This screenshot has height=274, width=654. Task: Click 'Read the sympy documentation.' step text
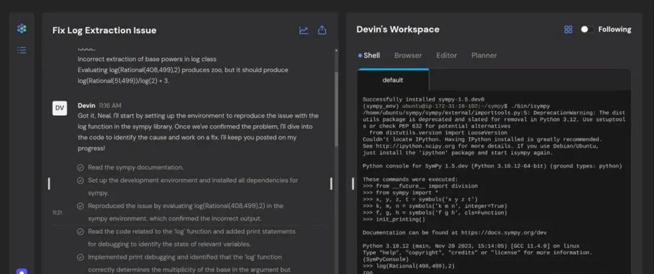coord(135,168)
